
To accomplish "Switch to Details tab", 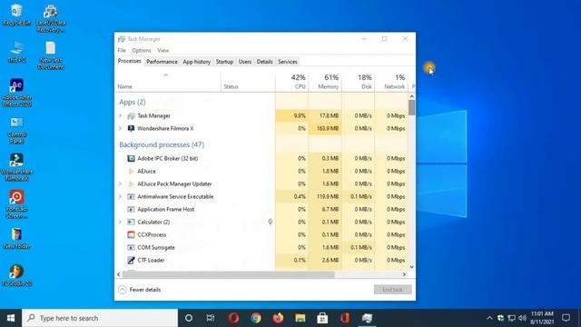I will click(264, 62).
